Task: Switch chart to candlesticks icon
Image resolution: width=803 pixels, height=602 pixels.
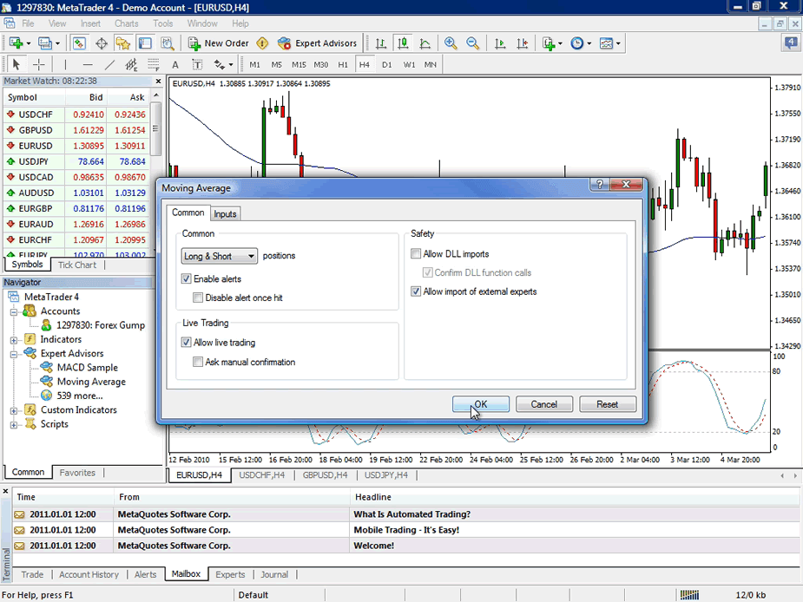Action: [x=403, y=43]
